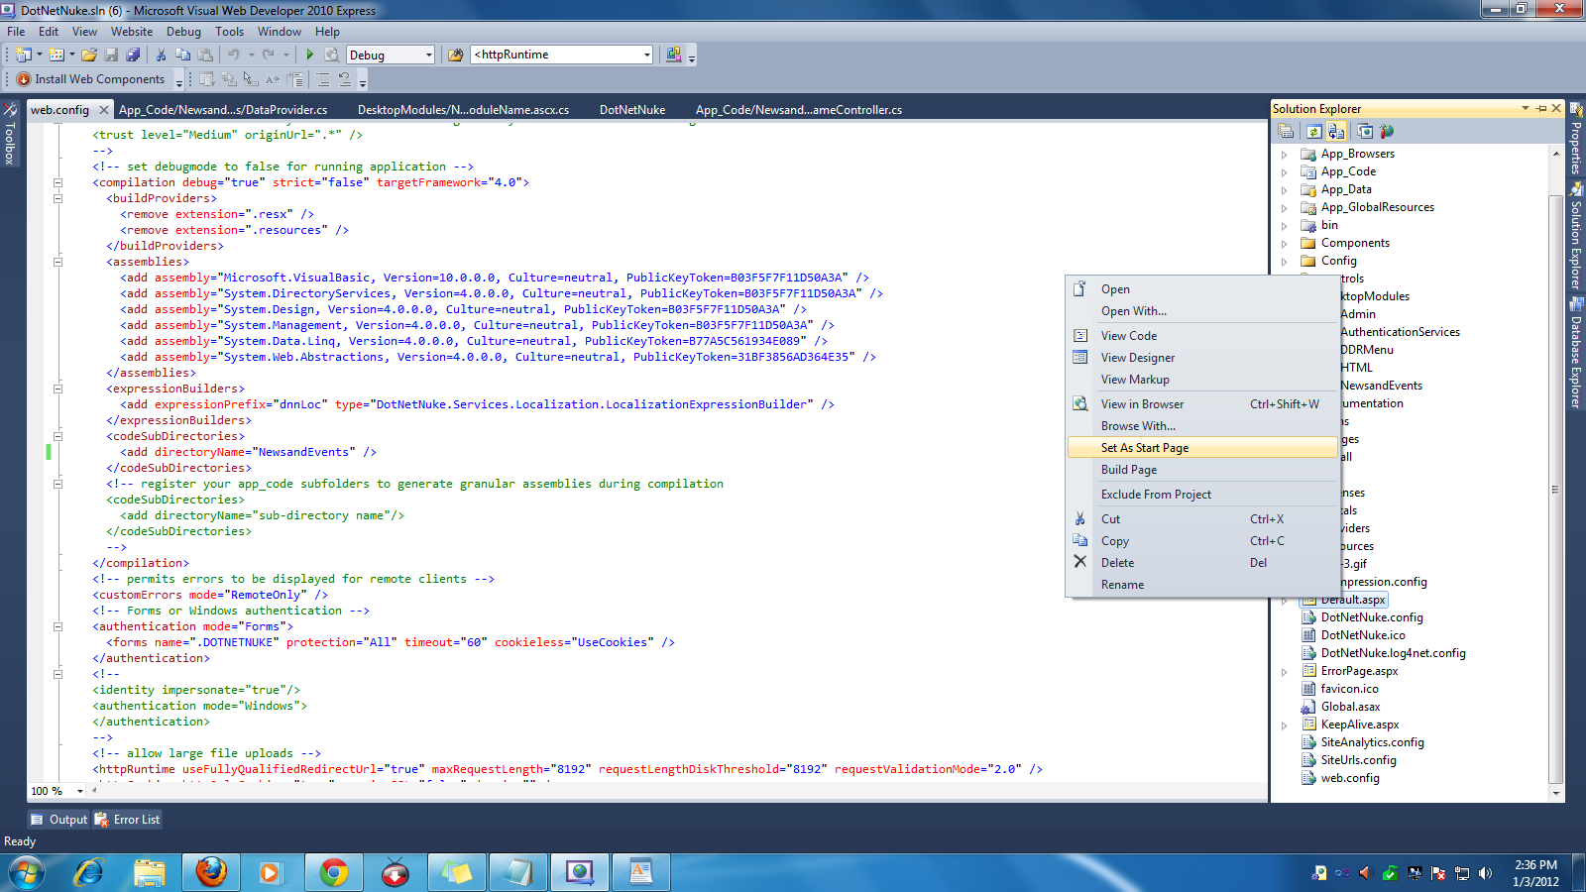
Task: Click the Comment Out lines icon
Action: tap(323, 79)
